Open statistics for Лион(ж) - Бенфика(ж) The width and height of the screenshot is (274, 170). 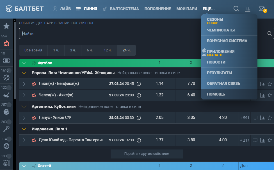262,84
